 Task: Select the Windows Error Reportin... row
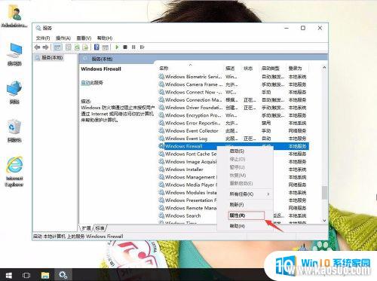pos(233,123)
